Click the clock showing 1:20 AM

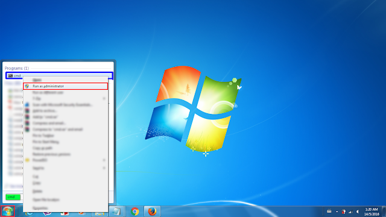click(x=372, y=212)
